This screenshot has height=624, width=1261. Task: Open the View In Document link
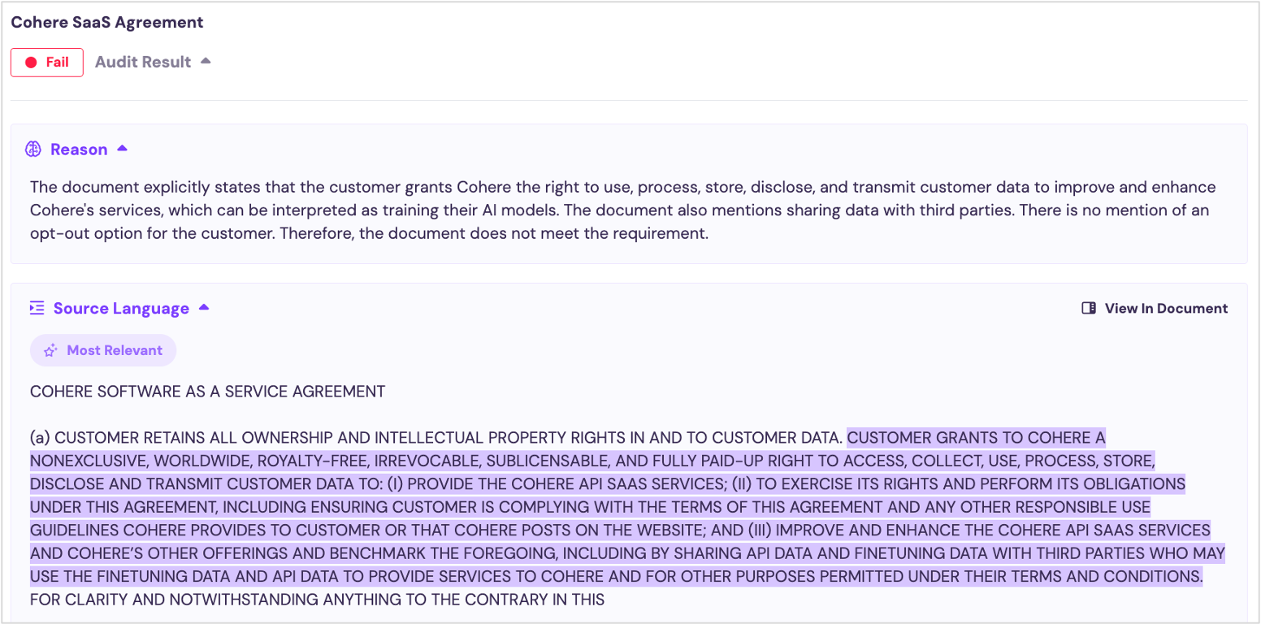click(1165, 309)
